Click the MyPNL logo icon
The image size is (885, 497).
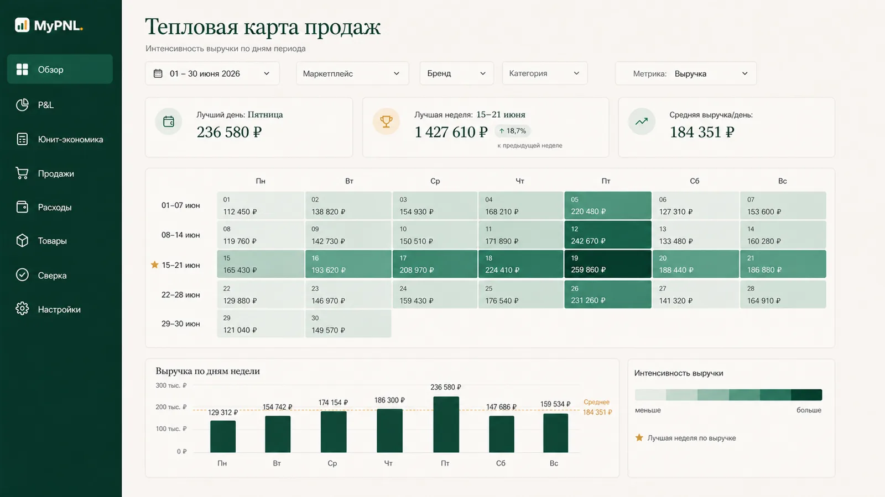click(22, 25)
